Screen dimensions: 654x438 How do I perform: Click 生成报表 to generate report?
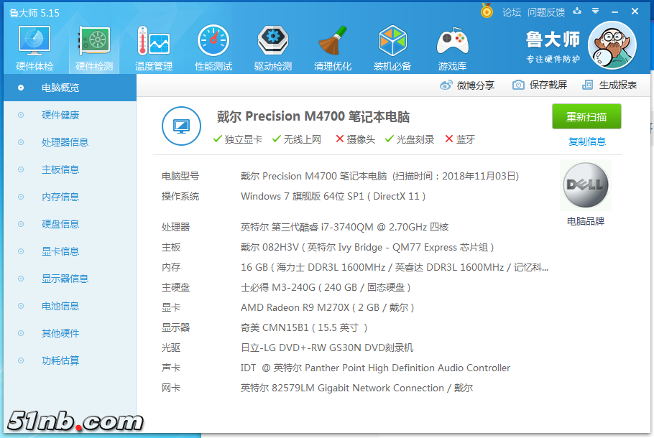pos(609,85)
